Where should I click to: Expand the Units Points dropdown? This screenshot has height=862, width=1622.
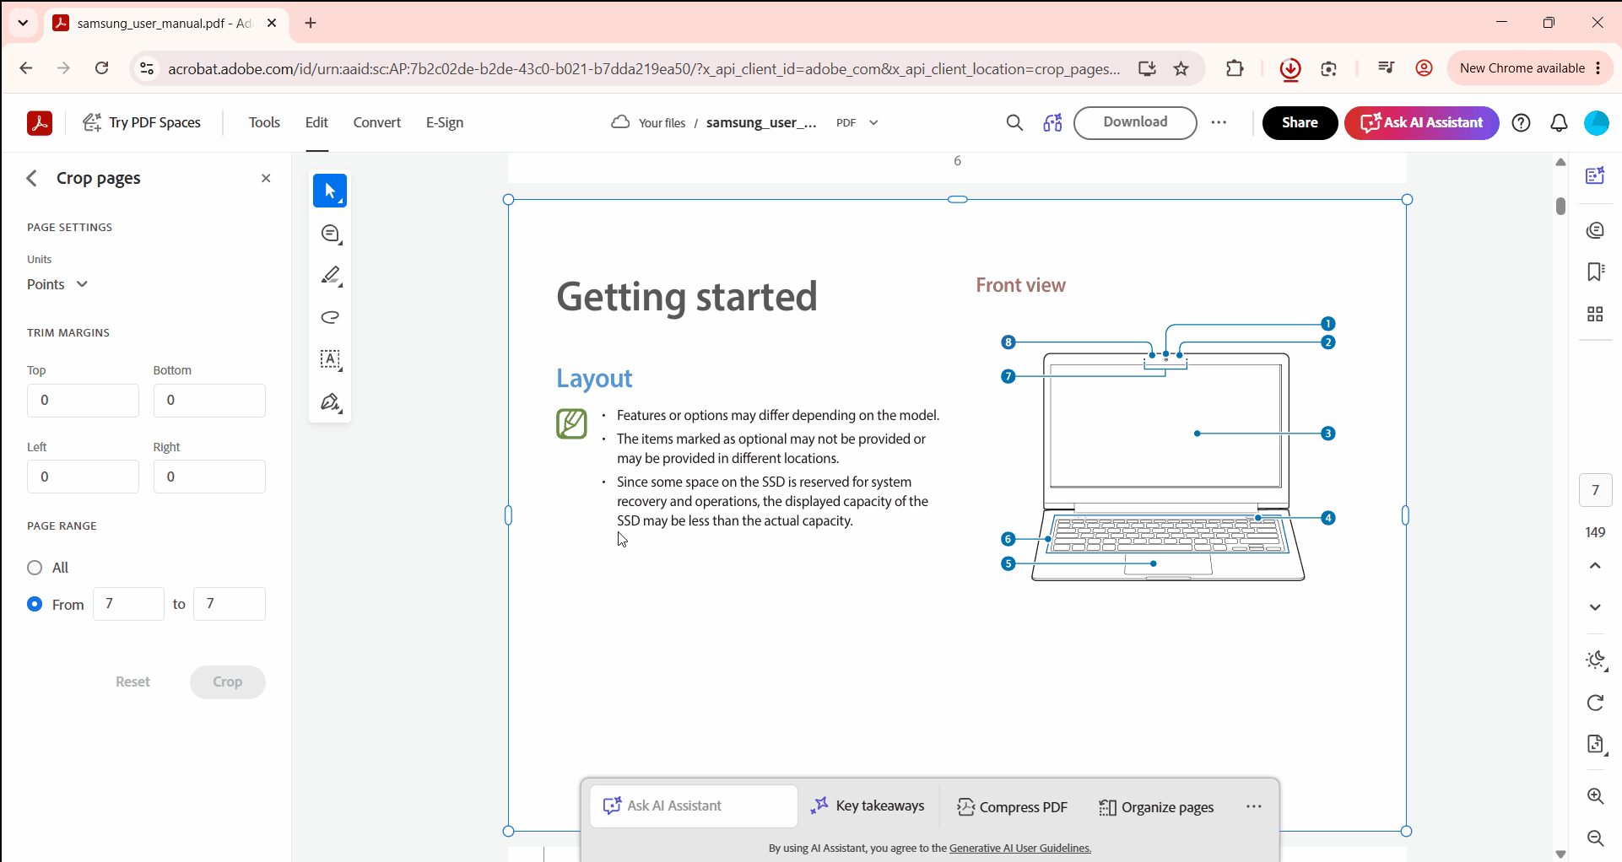pyautogui.click(x=57, y=284)
